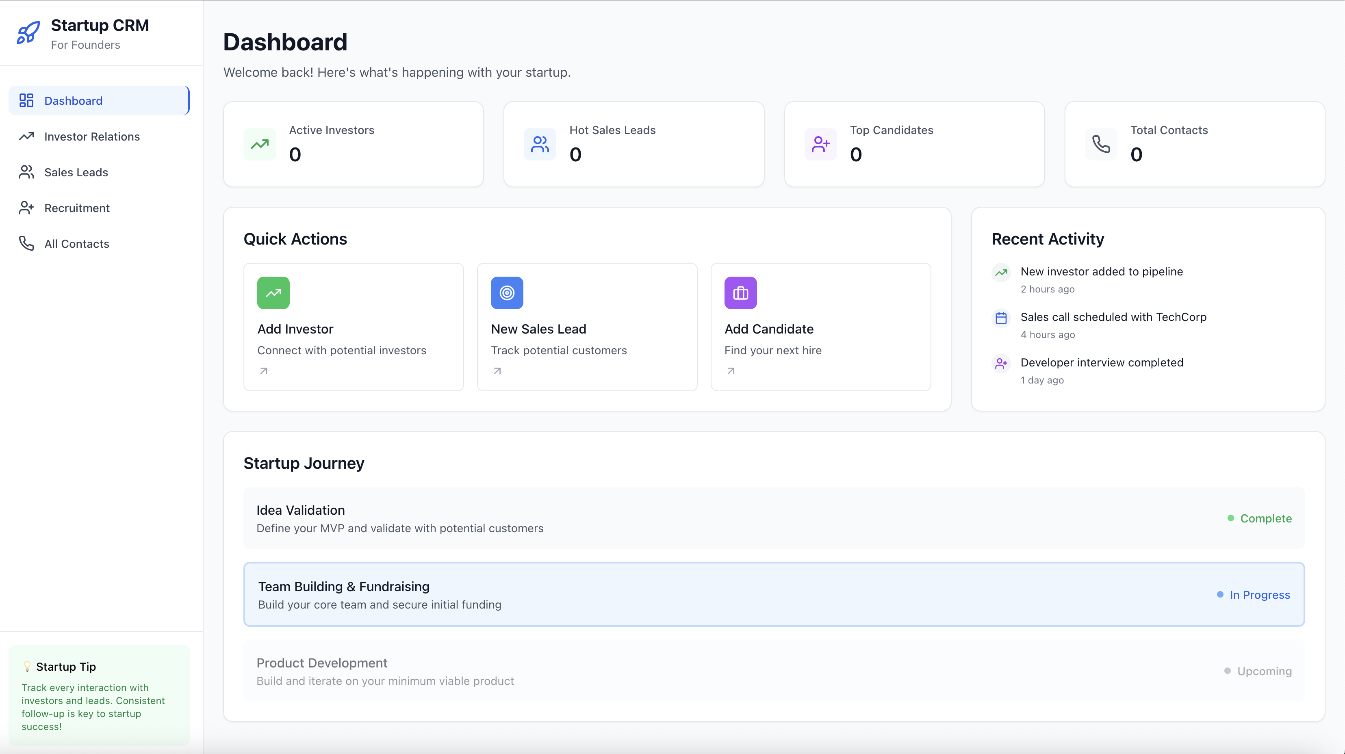Click the user icon beside Developer interview completed

(x=1001, y=363)
